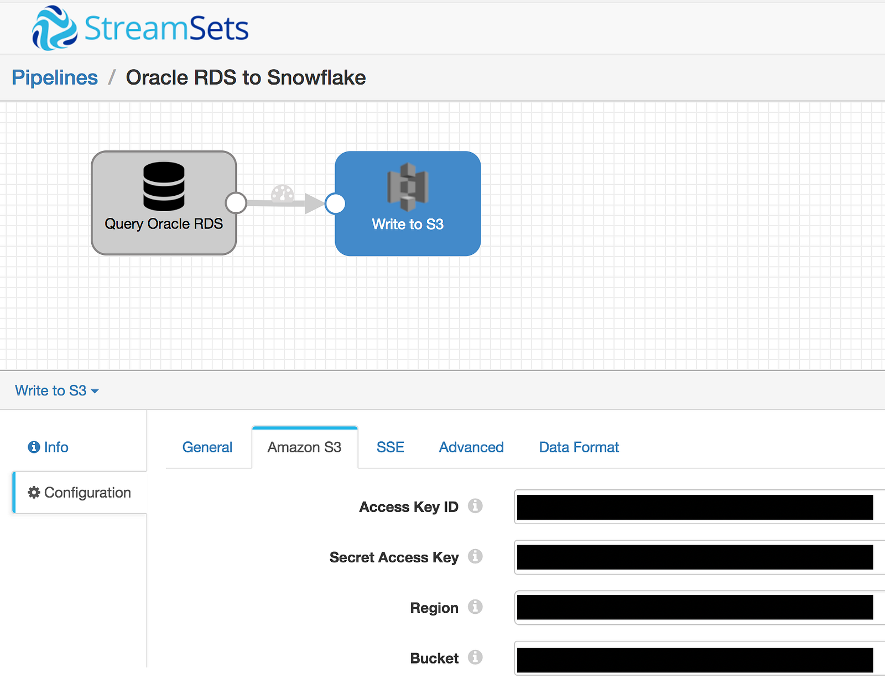Show help for Region field
The image size is (885, 684).
click(475, 607)
